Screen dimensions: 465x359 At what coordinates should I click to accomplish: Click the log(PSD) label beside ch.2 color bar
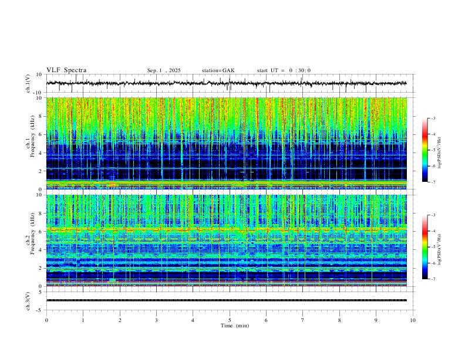[x=439, y=250]
